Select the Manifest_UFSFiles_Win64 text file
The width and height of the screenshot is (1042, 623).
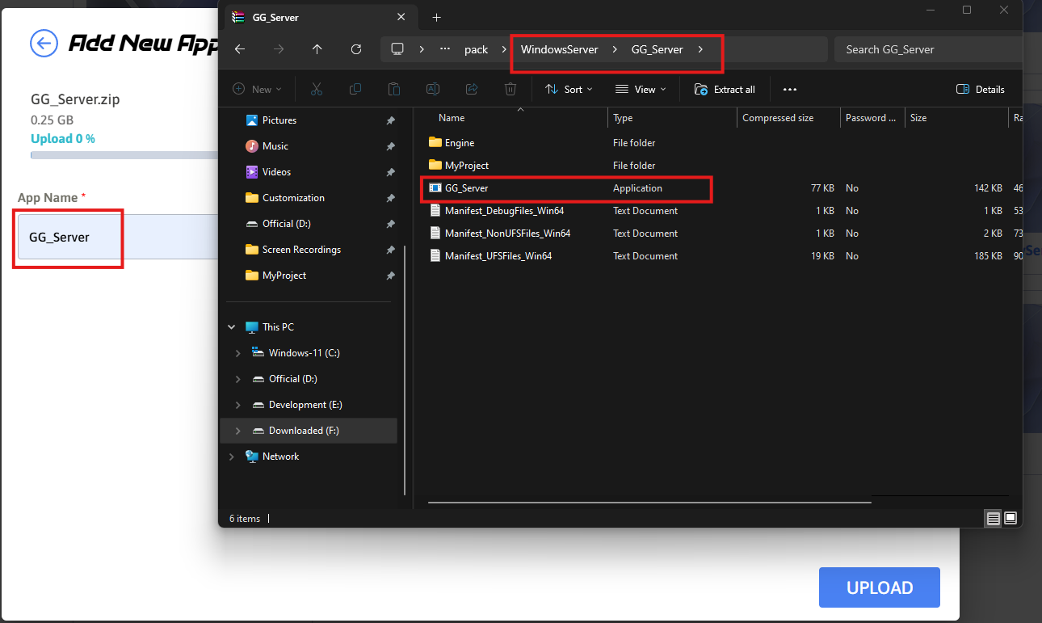point(498,256)
